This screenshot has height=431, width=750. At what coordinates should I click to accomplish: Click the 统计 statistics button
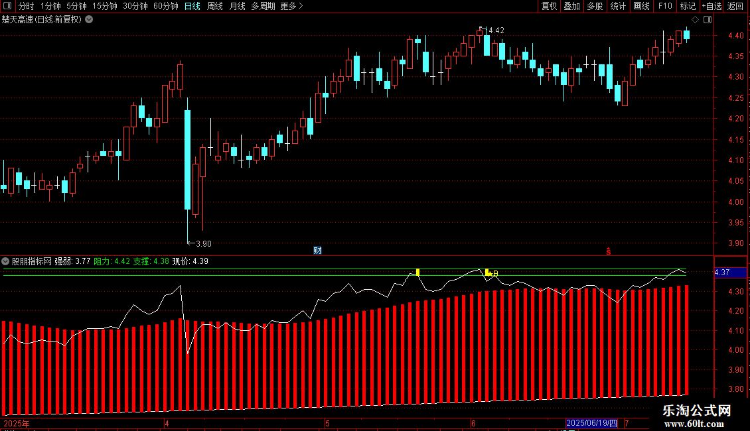[x=618, y=6]
